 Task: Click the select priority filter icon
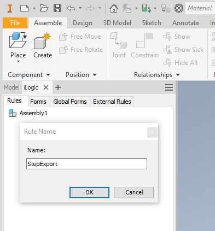pos(146,8)
